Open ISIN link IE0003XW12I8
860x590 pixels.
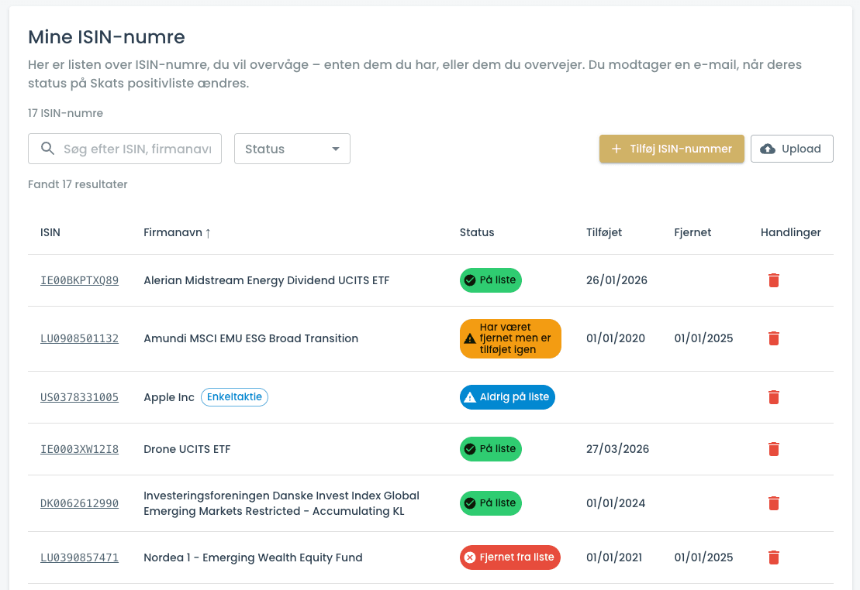80,449
